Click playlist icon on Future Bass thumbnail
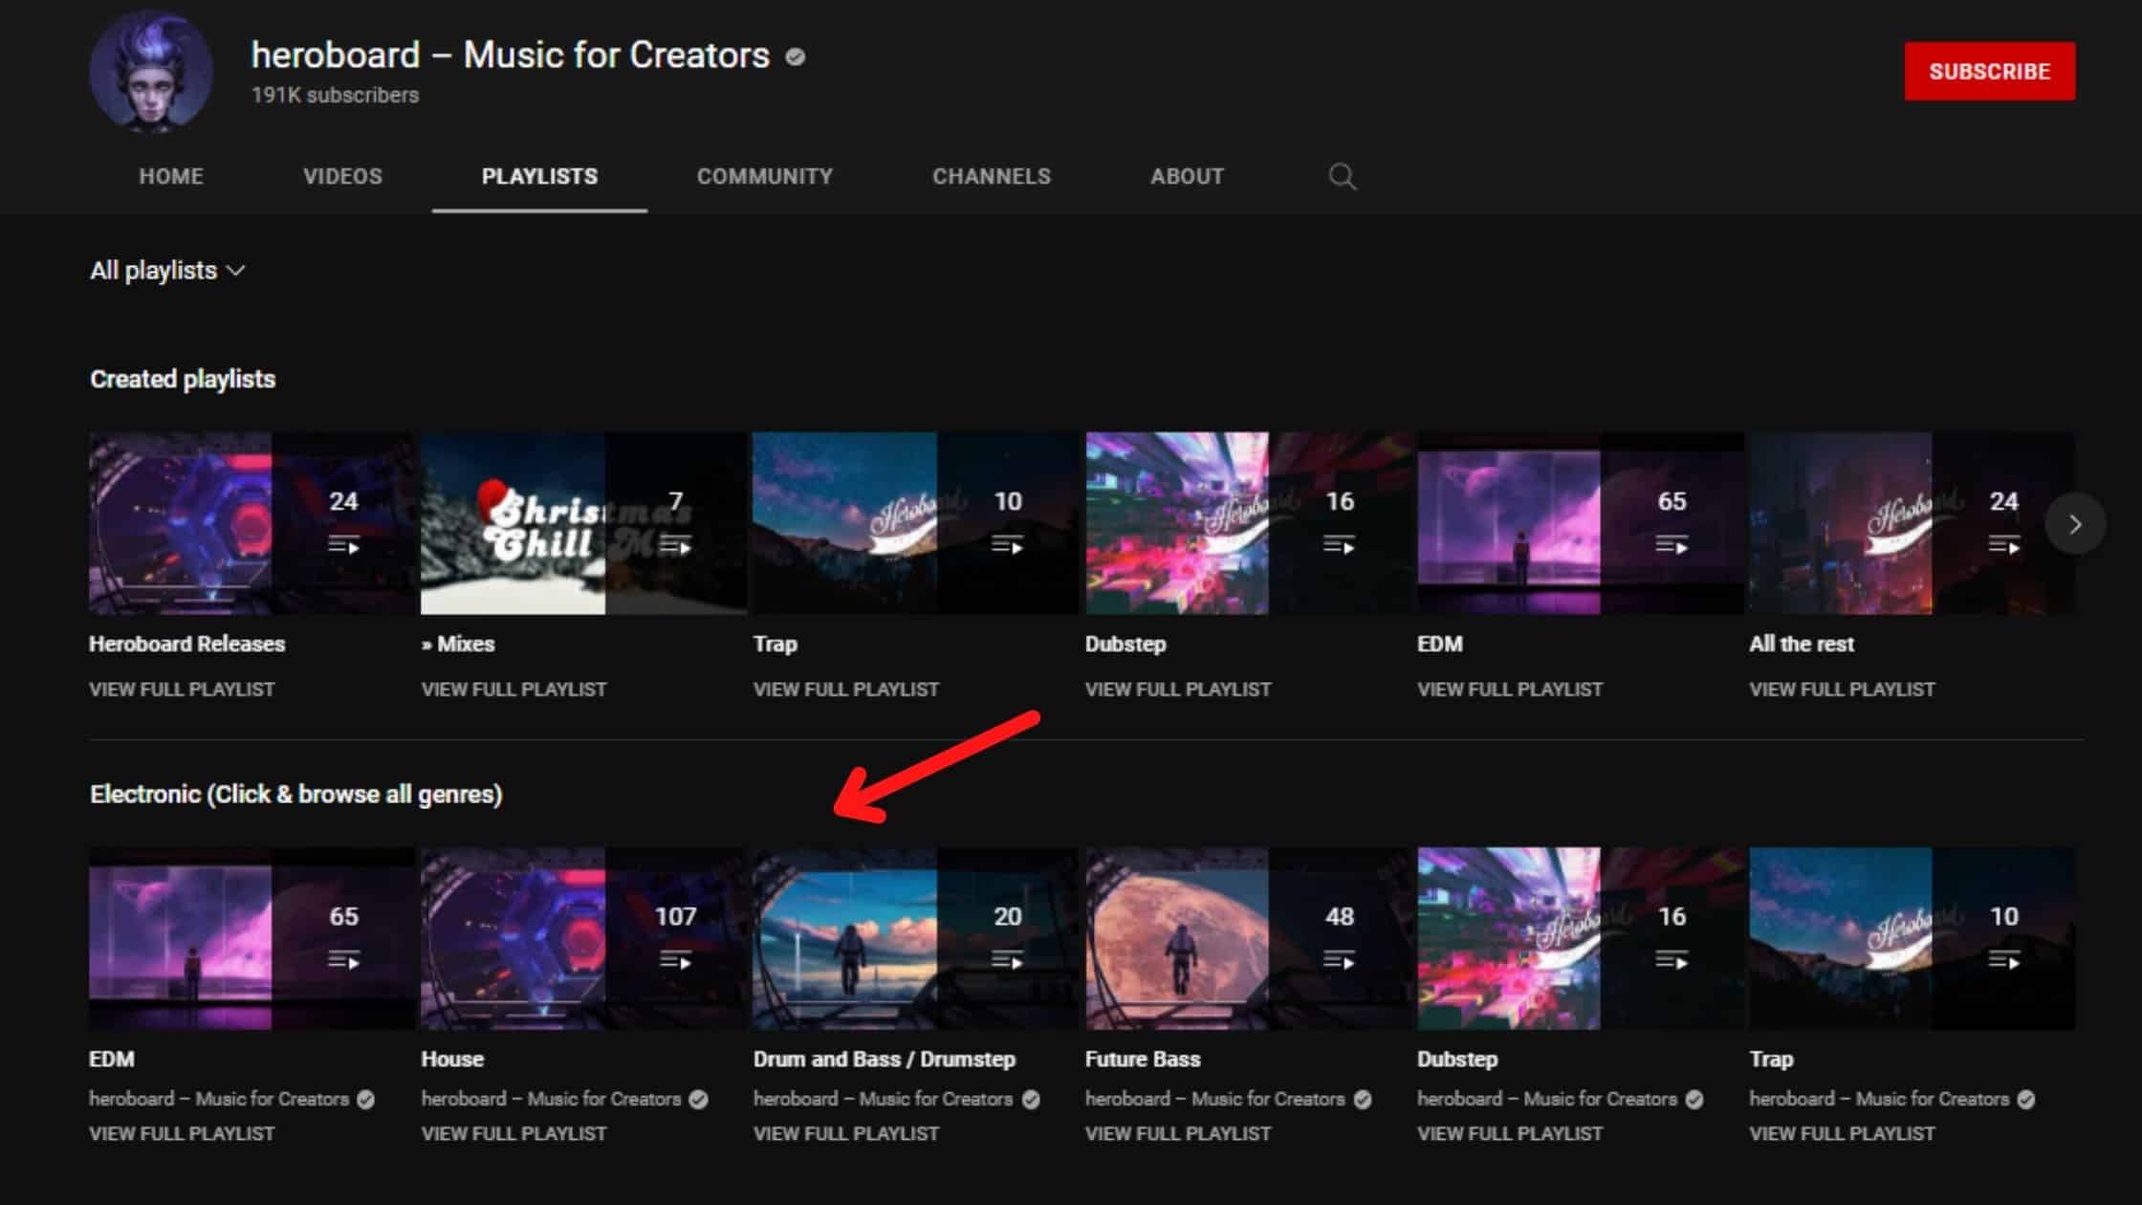This screenshot has width=2142, height=1205. point(1339,959)
